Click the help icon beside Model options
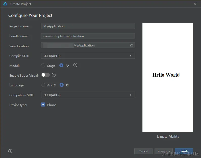 (75, 65)
